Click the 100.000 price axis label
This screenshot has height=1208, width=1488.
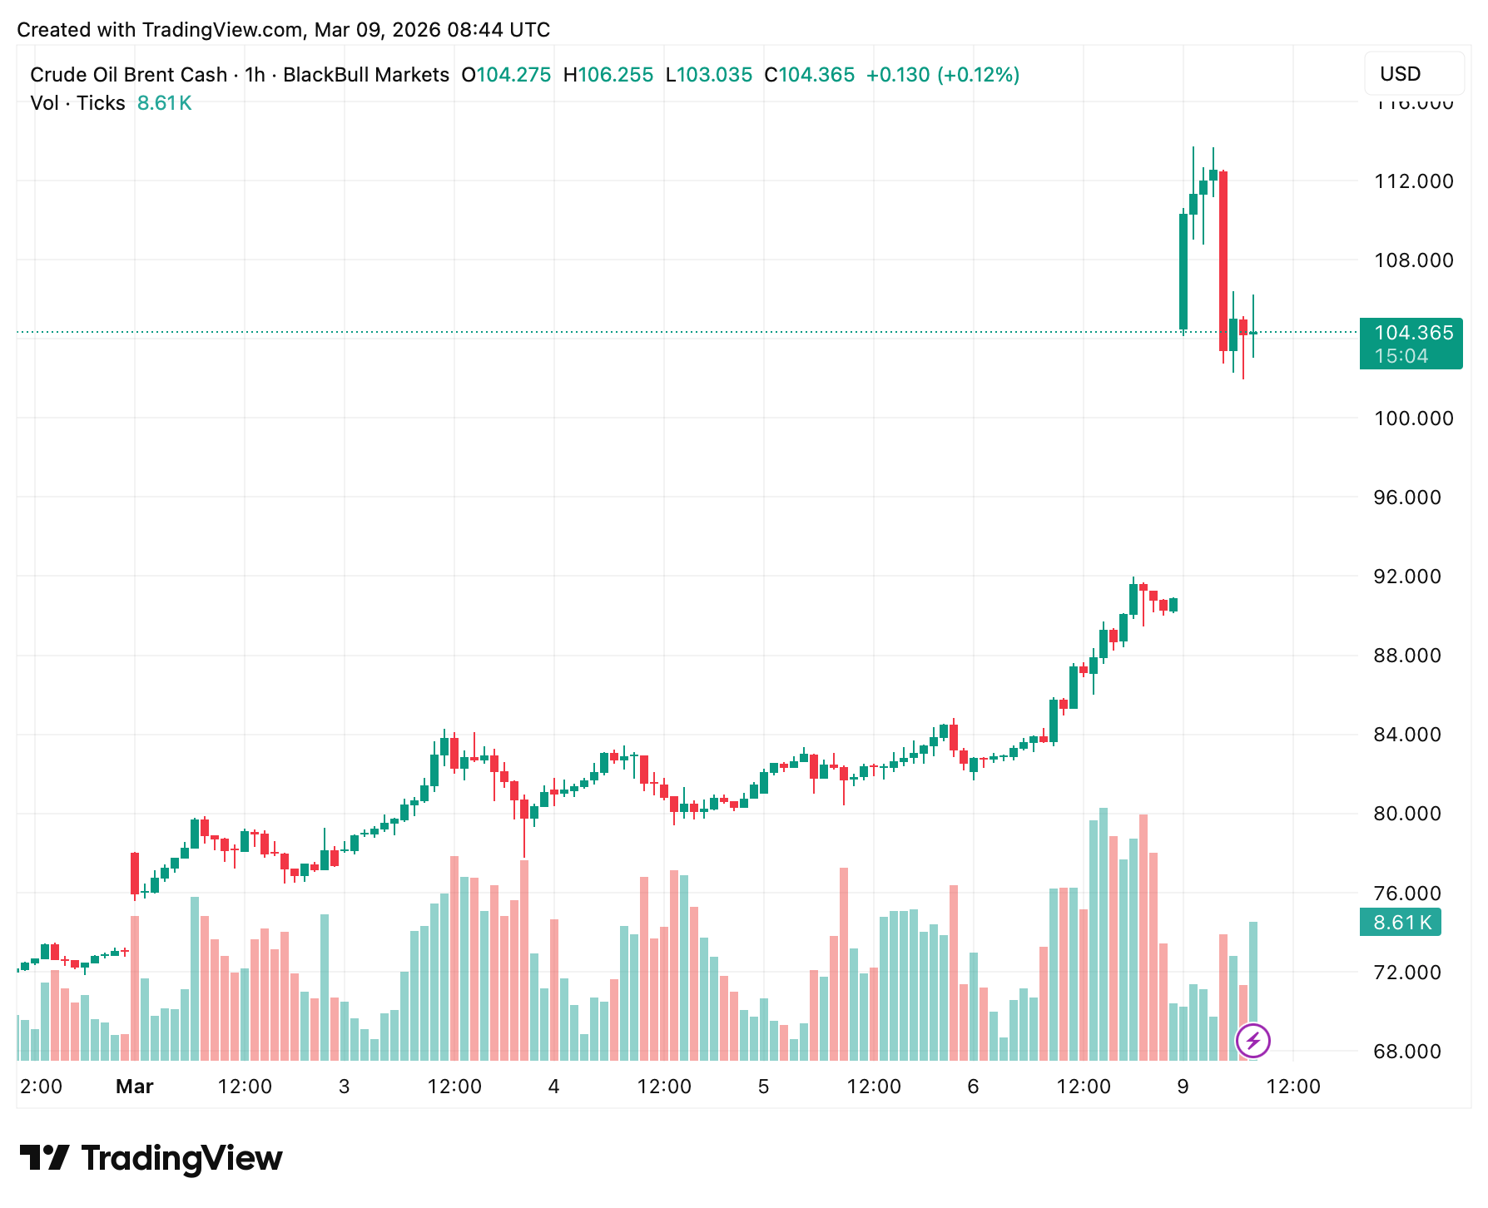pos(1413,418)
